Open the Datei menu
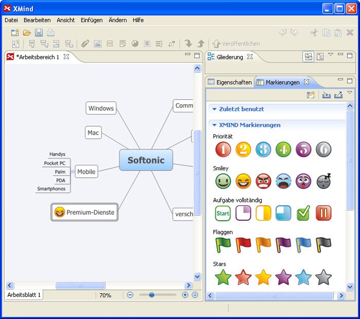360x319 pixels. (x=11, y=20)
